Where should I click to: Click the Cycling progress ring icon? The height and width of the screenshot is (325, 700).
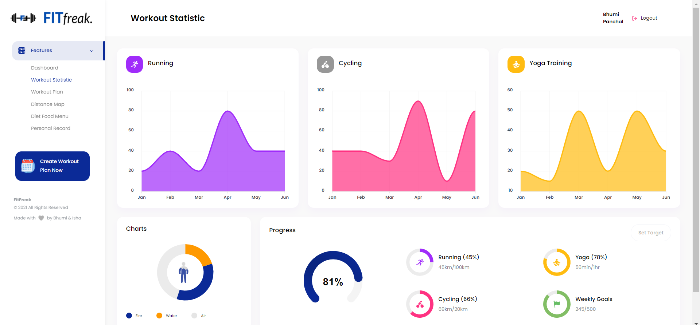420,304
